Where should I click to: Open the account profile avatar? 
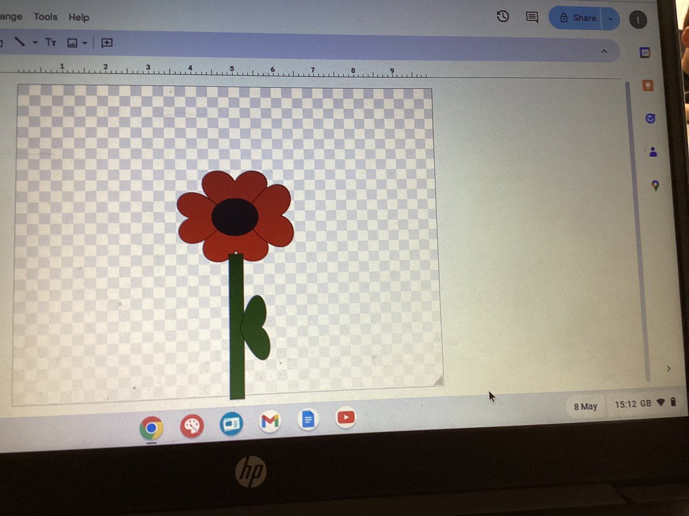(638, 19)
